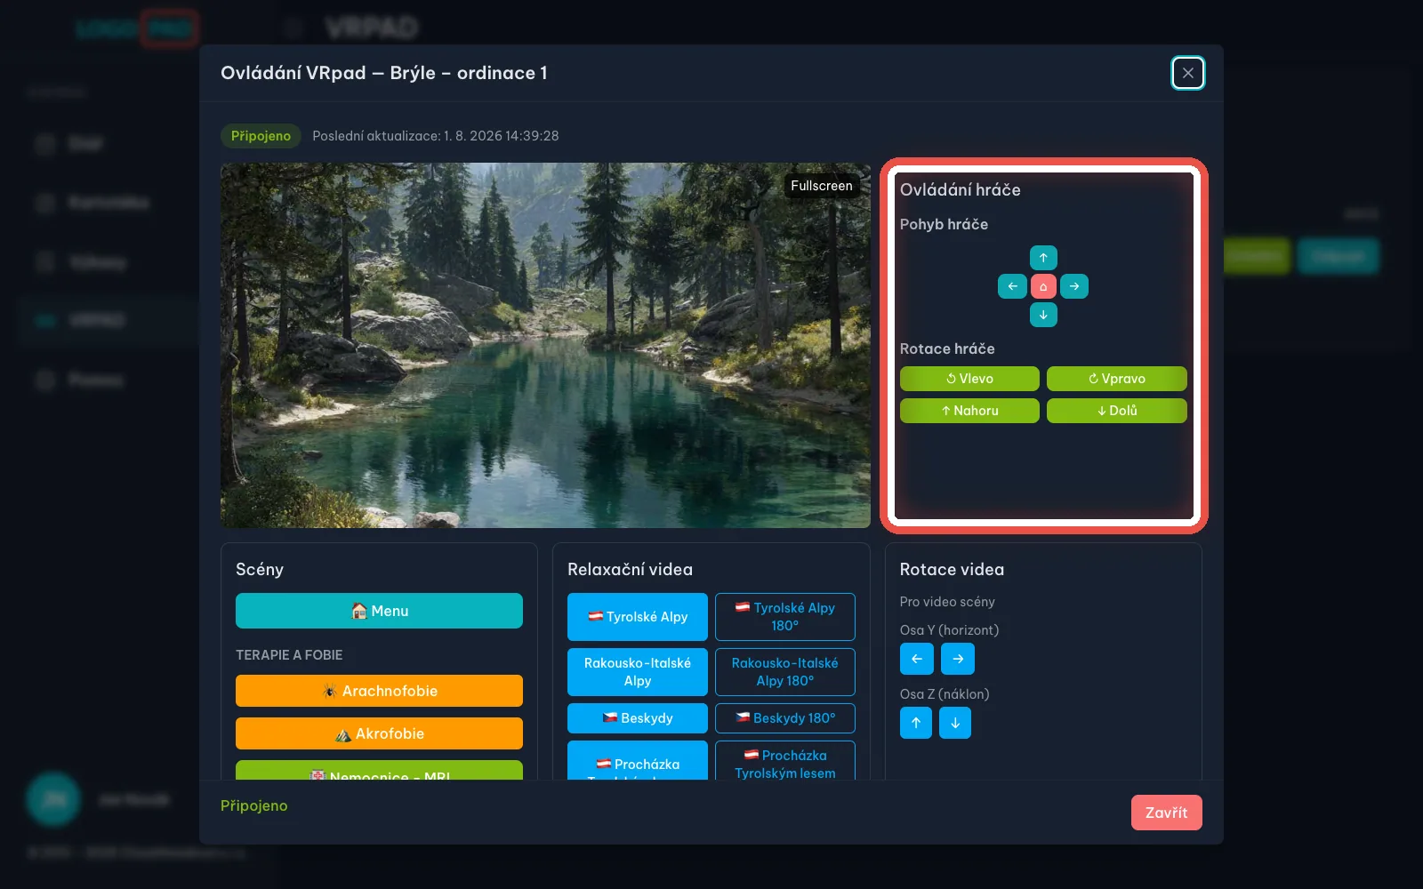Viewport: 1423px width, 889px height.
Task: Rotate the player view Nahoru
Action: click(x=969, y=411)
